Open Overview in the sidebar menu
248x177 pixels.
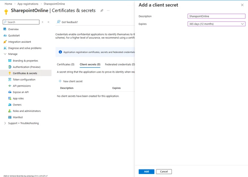coord(13,29)
